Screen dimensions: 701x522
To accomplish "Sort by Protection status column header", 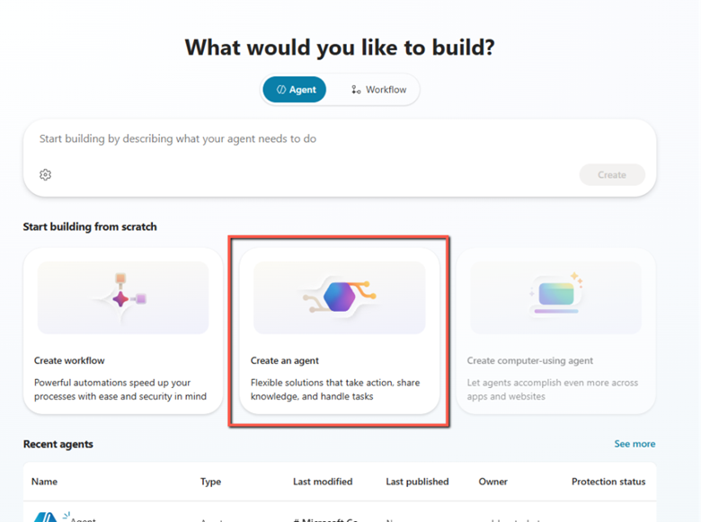I will 608,482.
